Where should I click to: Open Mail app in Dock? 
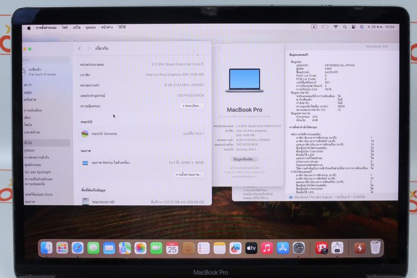click(x=109, y=248)
